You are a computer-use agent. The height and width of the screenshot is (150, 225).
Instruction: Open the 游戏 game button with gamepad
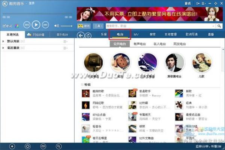84,26
